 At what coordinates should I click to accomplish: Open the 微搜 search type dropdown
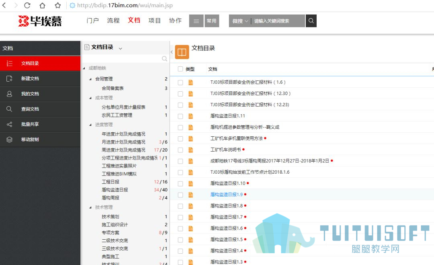pos(240,21)
